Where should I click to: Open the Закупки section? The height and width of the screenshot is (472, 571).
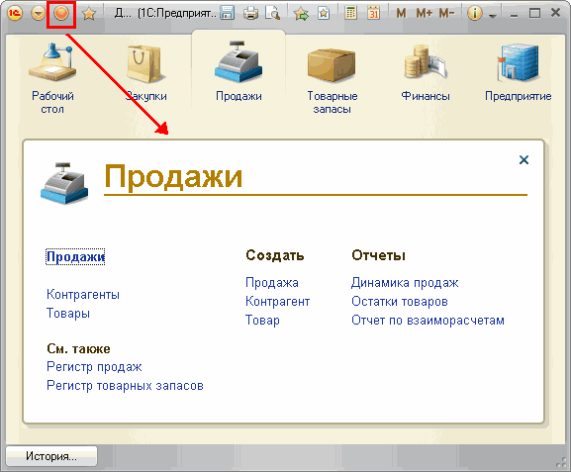click(x=145, y=72)
